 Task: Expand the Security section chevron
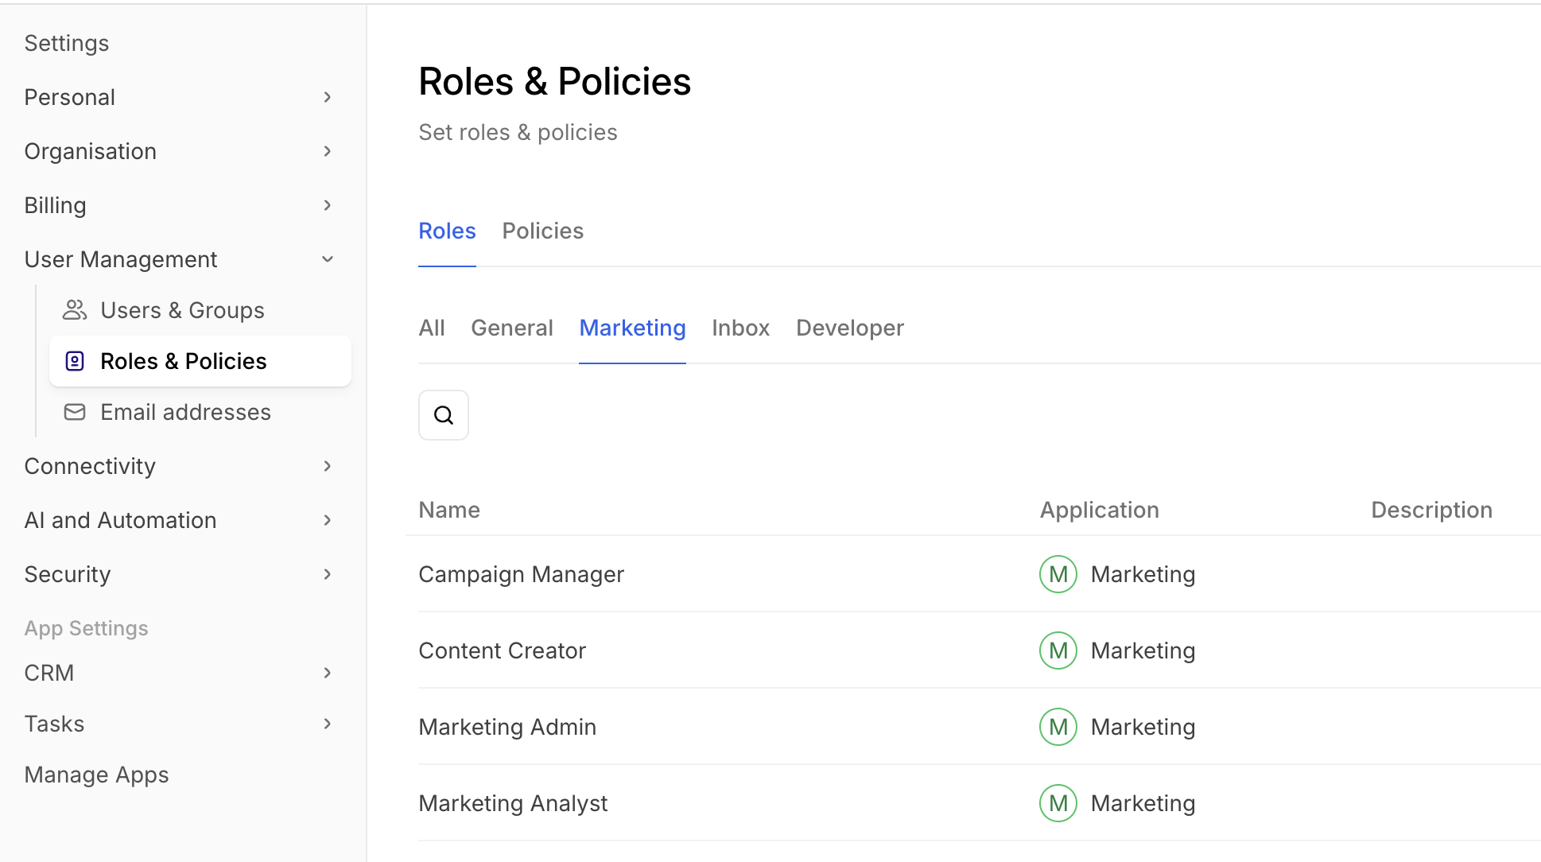click(327, 574)
